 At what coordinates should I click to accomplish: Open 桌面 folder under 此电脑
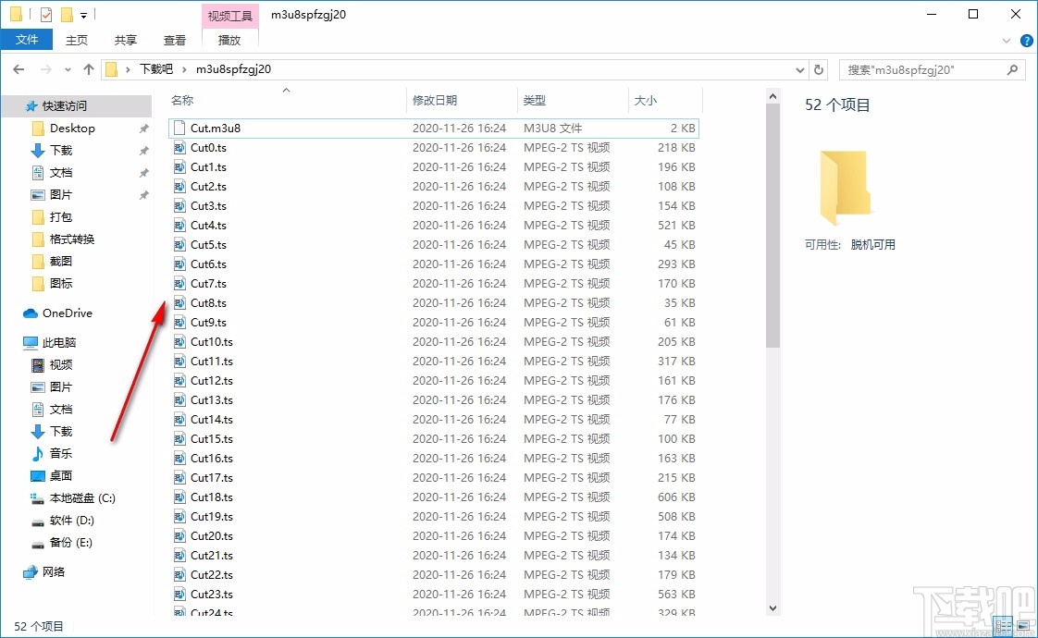[x=61, y=475]
